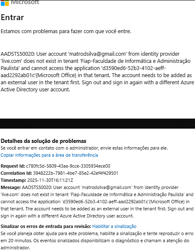Click the Correlation Id value 3948222b-7981

[x=76, y=173]
